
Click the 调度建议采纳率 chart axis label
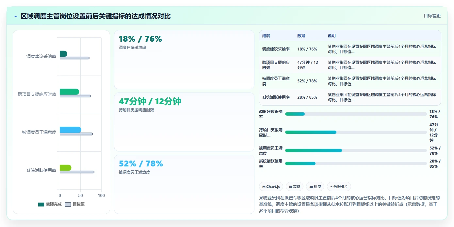41,56
